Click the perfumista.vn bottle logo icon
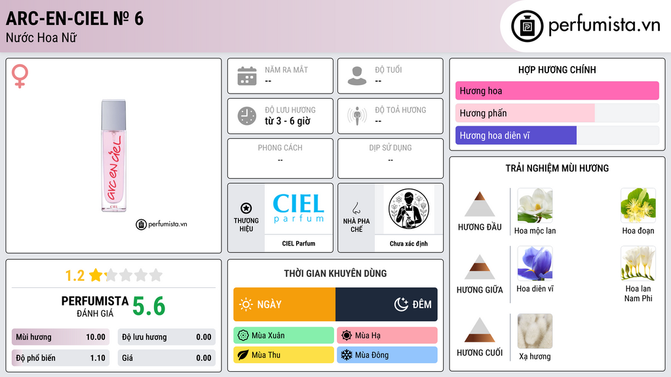 [x=527, y=26]
